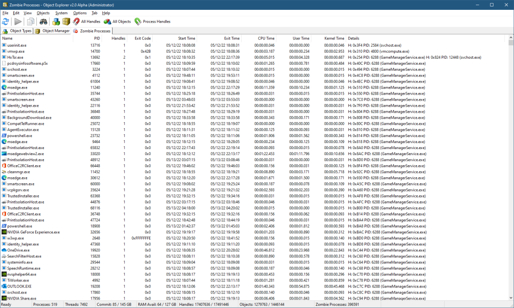Sort list by PID column header

tap(97, 38)
